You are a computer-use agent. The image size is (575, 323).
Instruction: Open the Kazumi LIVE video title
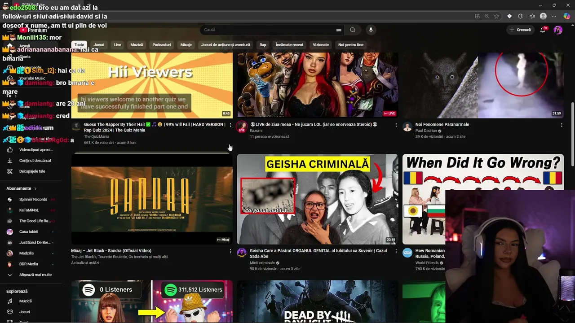314,125
